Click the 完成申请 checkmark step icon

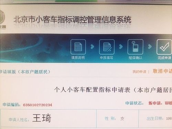pyautogui.click(x=164, y=47)
